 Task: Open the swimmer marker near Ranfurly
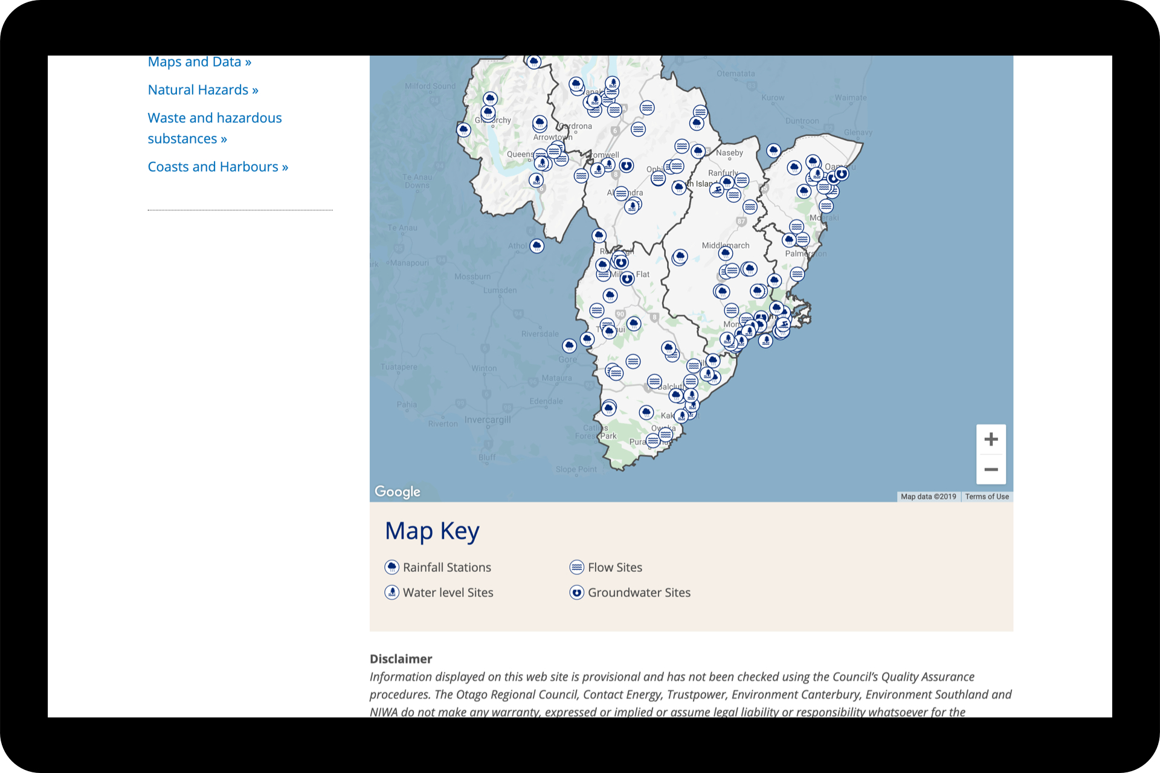click(x=717, y=190)
